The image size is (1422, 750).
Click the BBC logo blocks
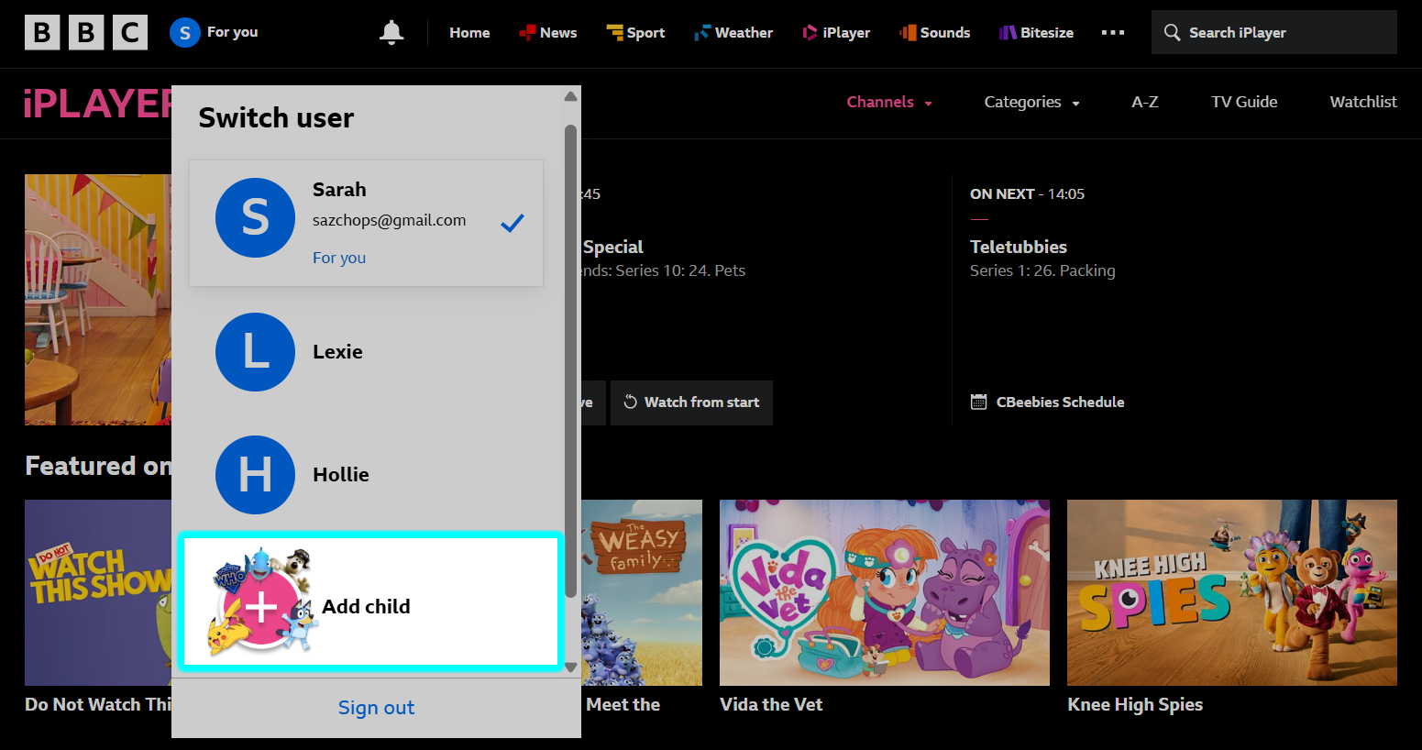tap(86, 33)
